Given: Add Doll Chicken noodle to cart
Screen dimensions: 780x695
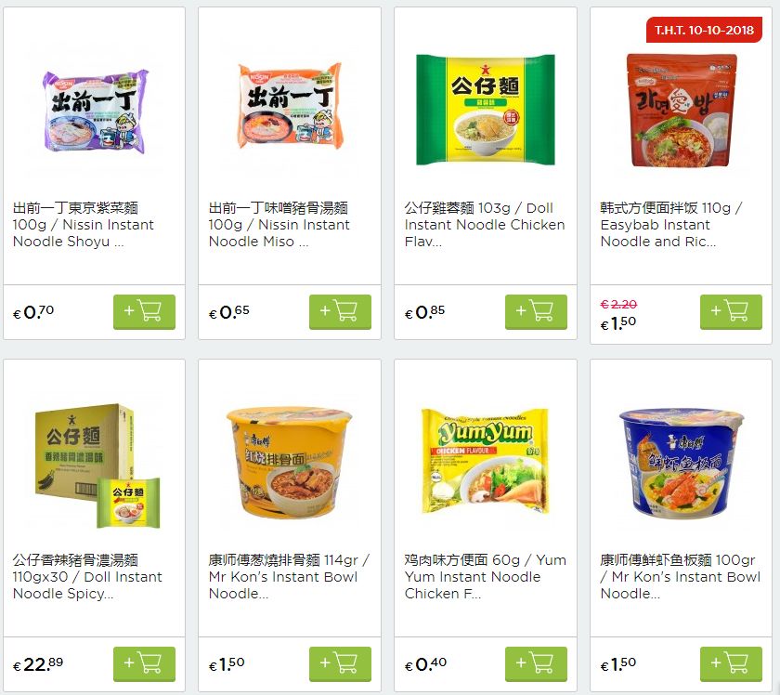Looking at the screenshot, I should (537, 311).
